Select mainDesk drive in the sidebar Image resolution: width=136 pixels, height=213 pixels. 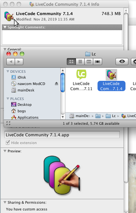pos(23,90)
